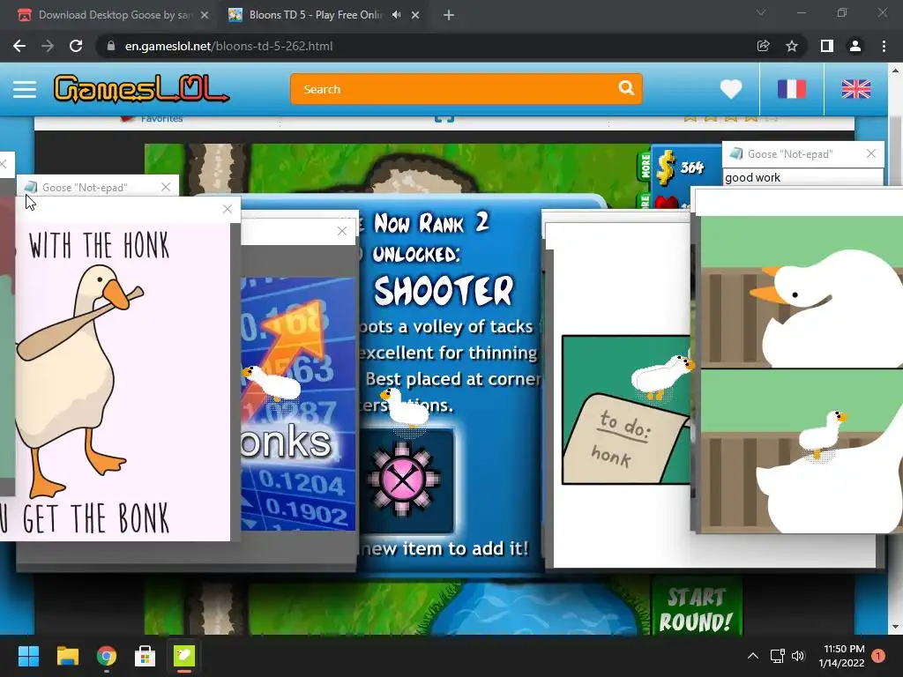Close the stonks meme window
The height and width of the screenshot is (677, 903).
tap(342, 231)
